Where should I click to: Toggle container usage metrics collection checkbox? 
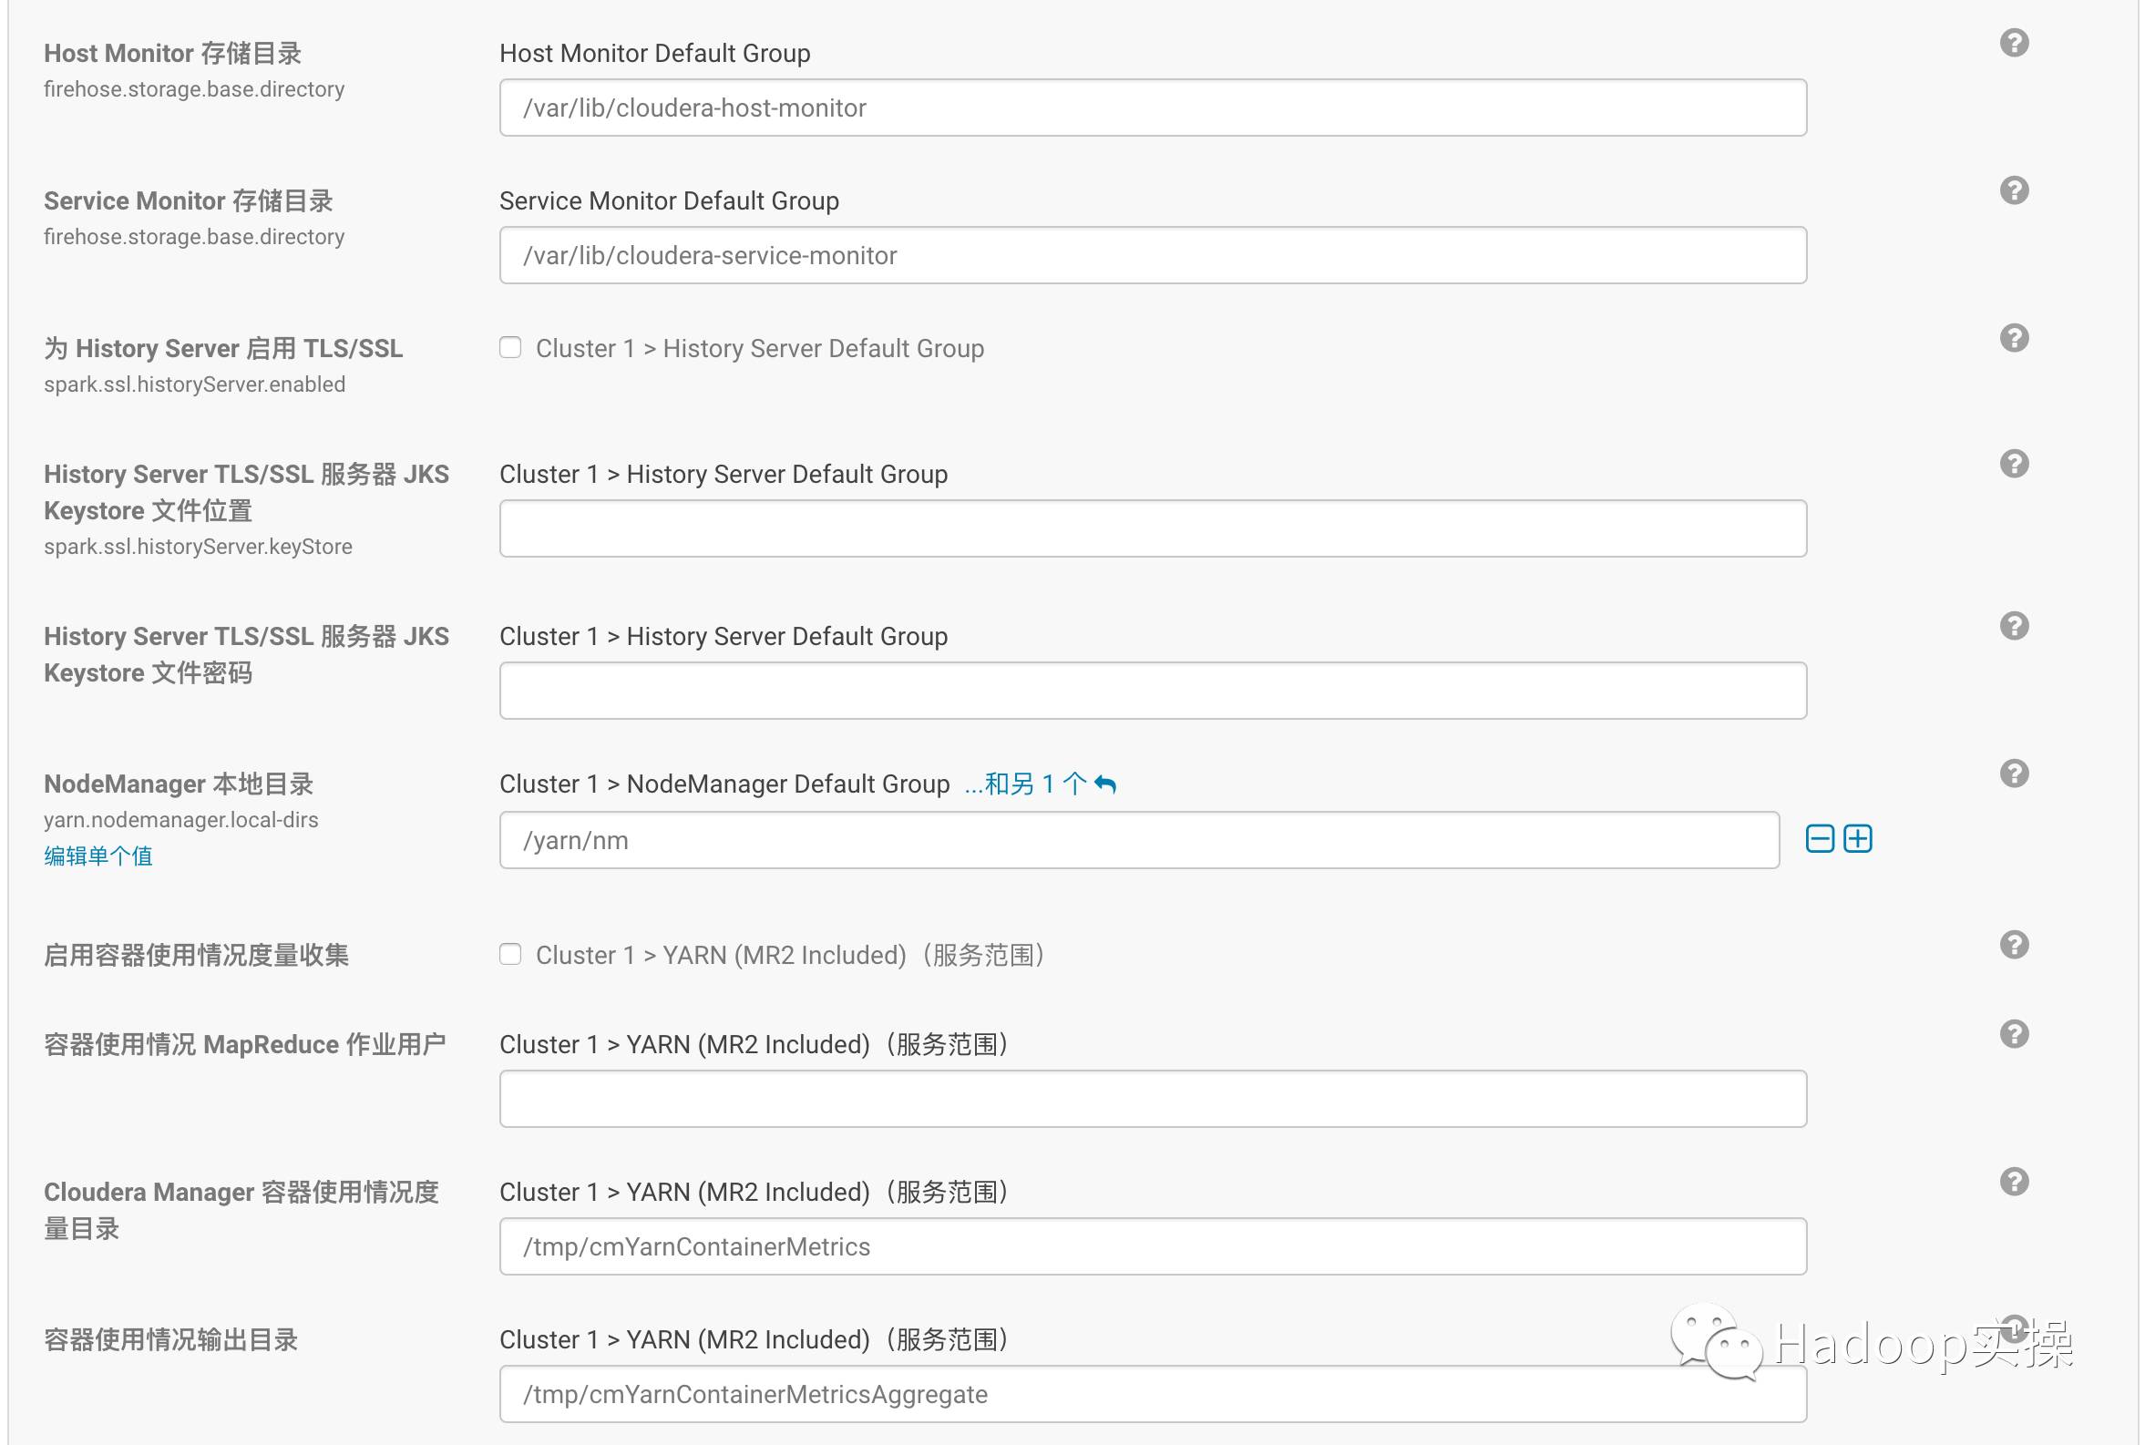[510, 954]
